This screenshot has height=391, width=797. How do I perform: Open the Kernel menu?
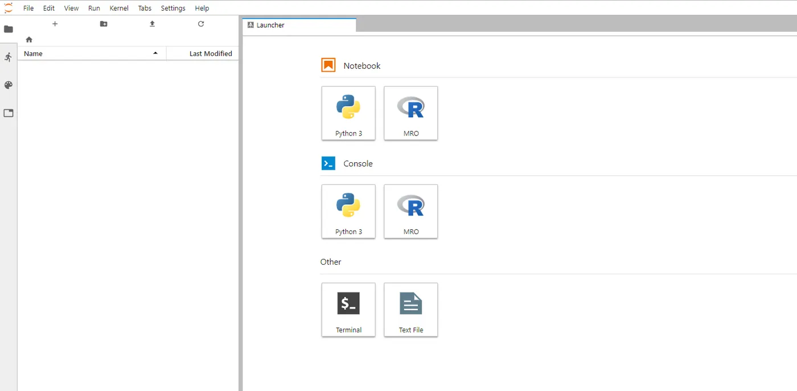point(119,8)
